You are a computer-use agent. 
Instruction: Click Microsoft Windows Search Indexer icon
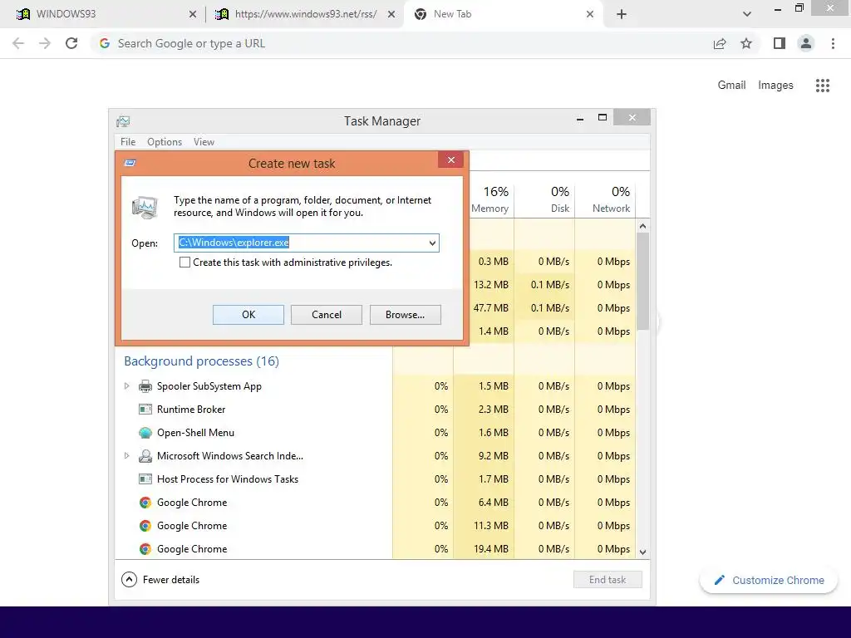(145, 456)
